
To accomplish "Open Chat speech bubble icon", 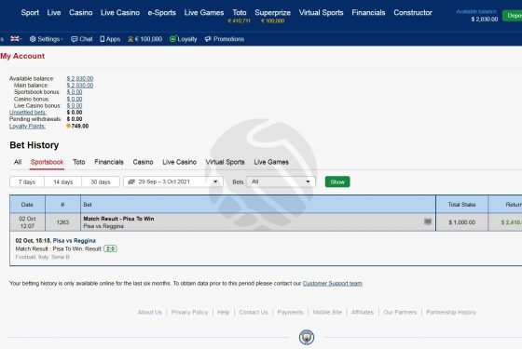I will (x=75, y=39).
